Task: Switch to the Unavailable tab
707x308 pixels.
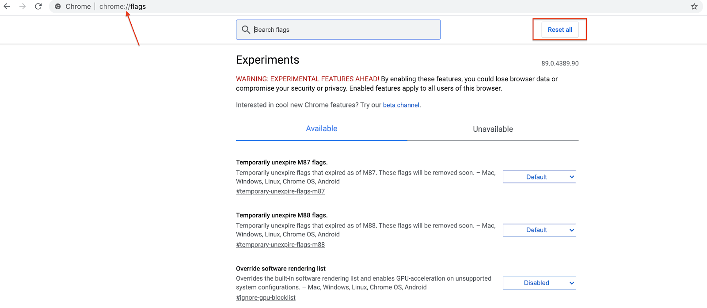Action: pyautogui.click(x=493, y=129)
